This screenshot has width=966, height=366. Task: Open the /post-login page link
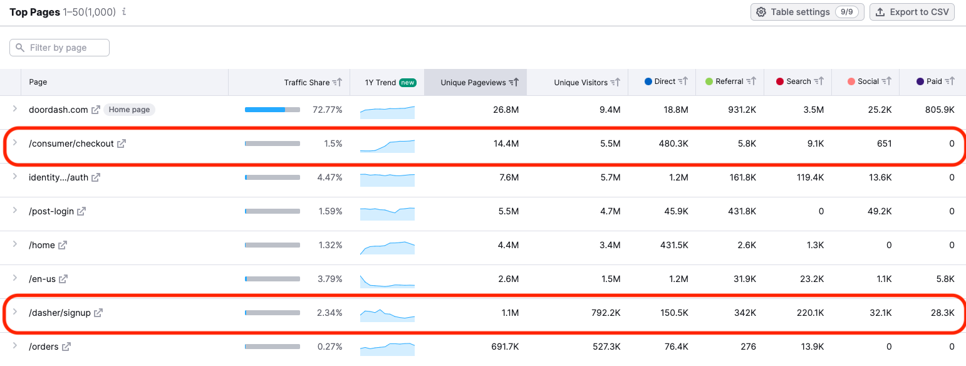[51, 211]
